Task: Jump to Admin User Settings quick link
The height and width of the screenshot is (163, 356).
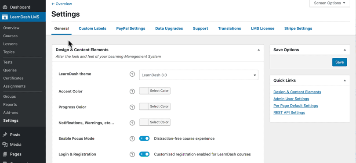Action: click(x=291, y=99)
